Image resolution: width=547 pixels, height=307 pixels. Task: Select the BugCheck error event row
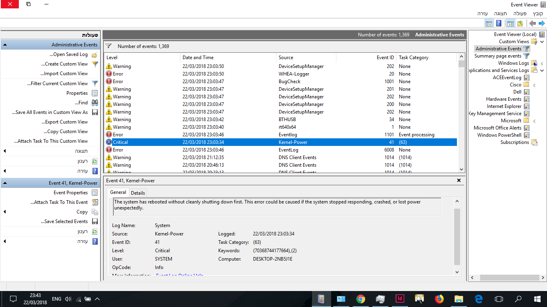280,82
